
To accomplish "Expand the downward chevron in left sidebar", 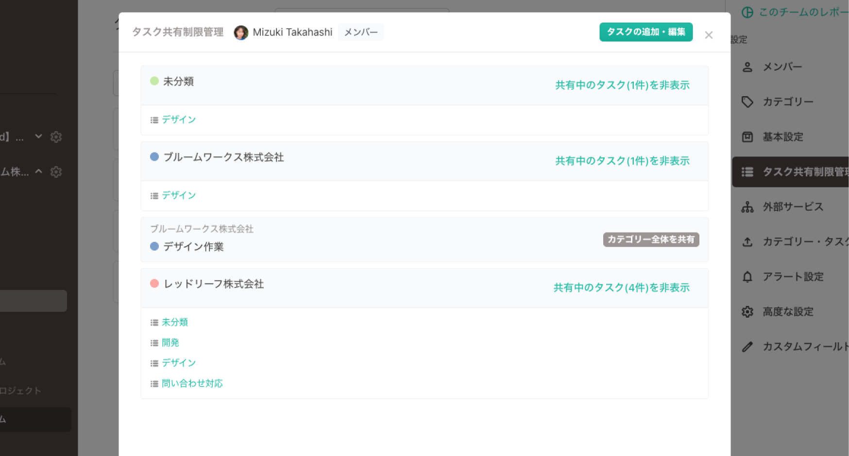I will (38, 137).
